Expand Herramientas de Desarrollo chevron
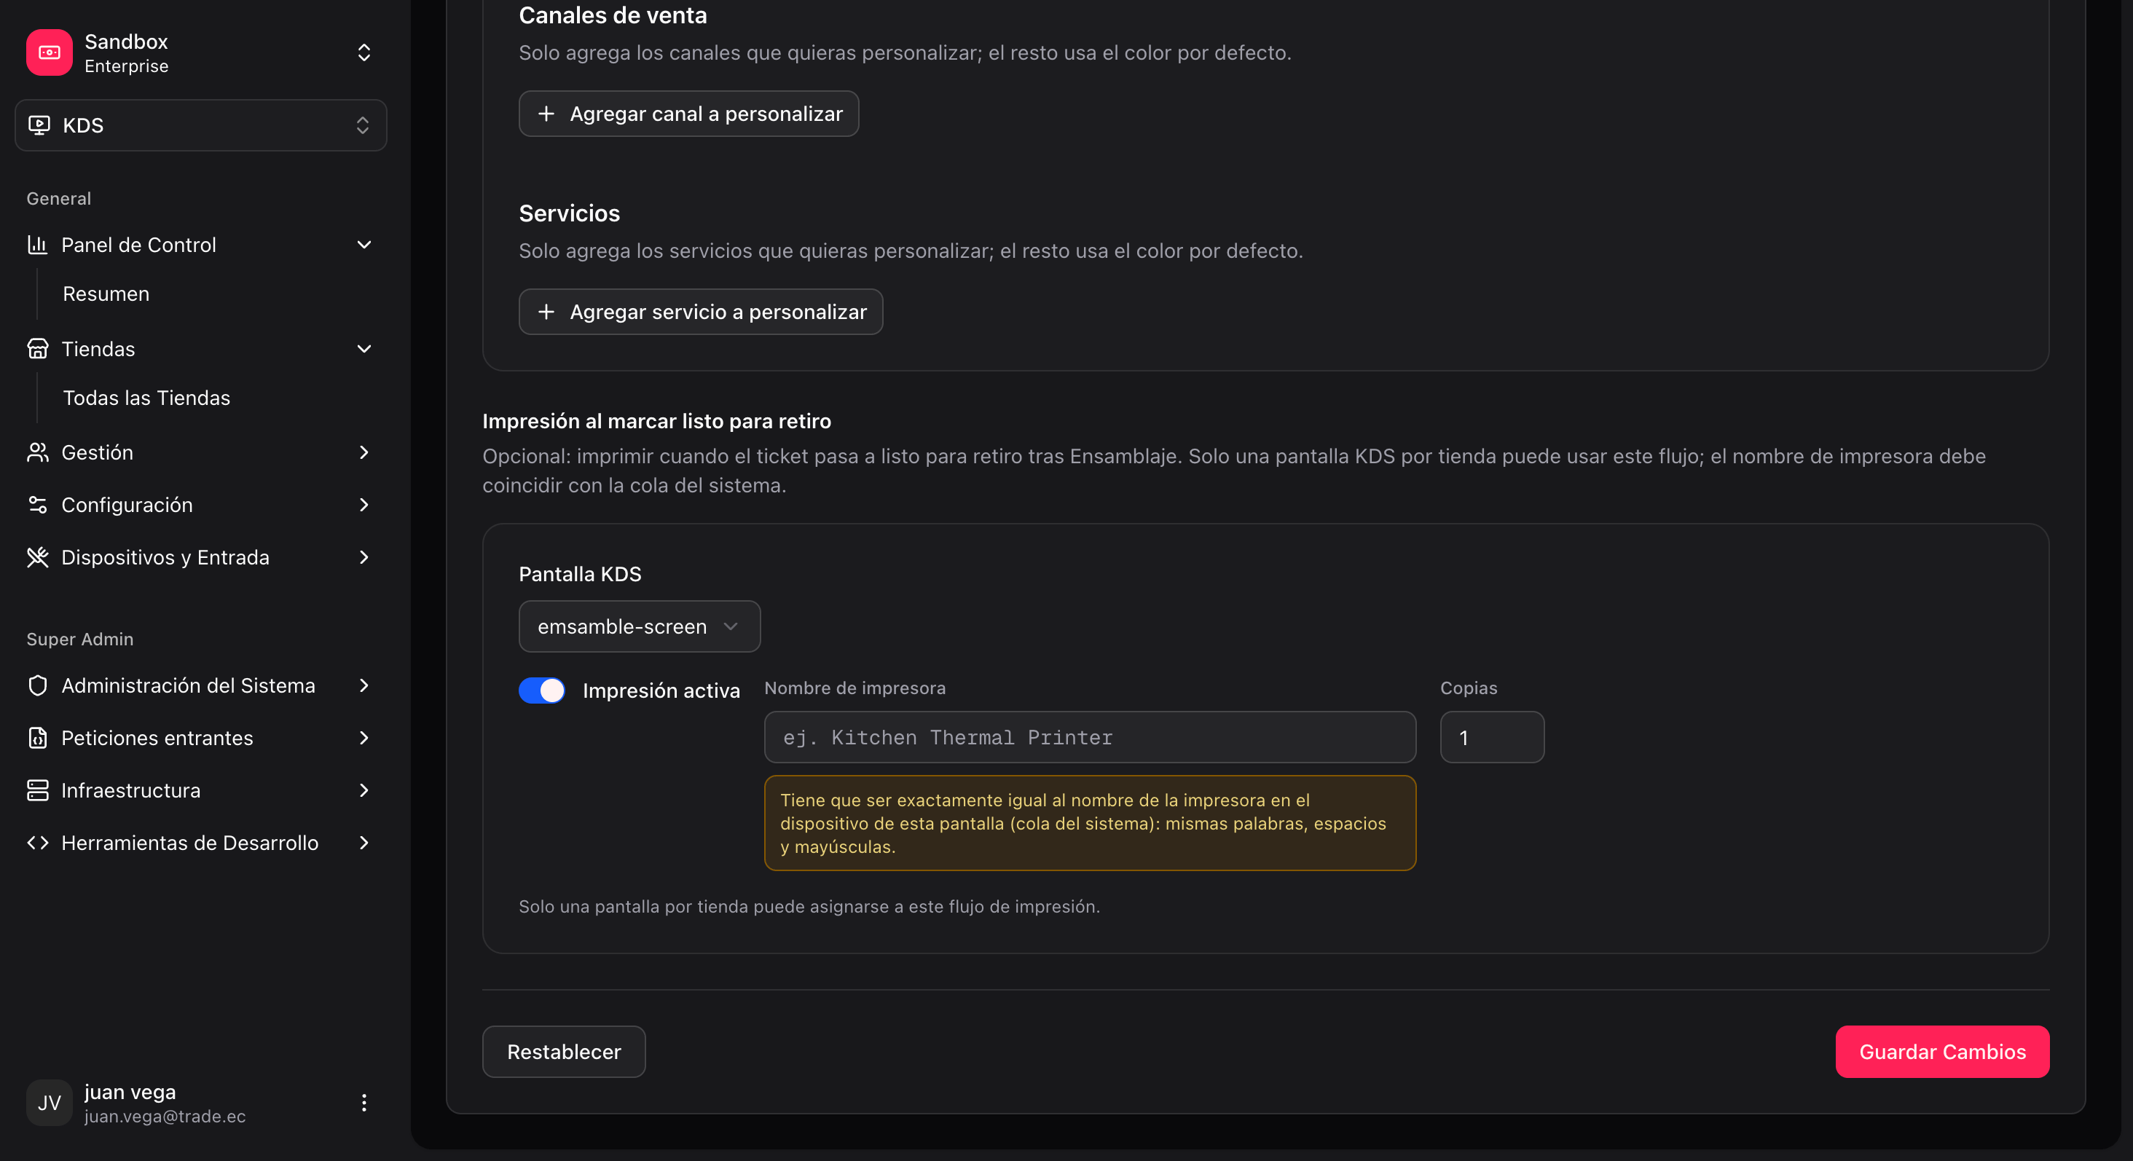The image size is (2133, 1161). (x=364, y=843)
